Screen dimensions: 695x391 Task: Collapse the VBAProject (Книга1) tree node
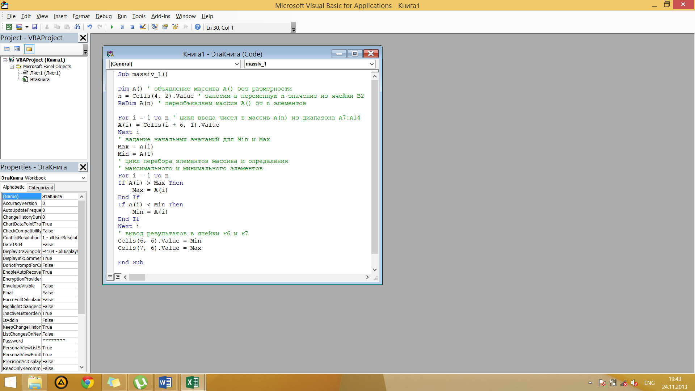click(5, 60)
